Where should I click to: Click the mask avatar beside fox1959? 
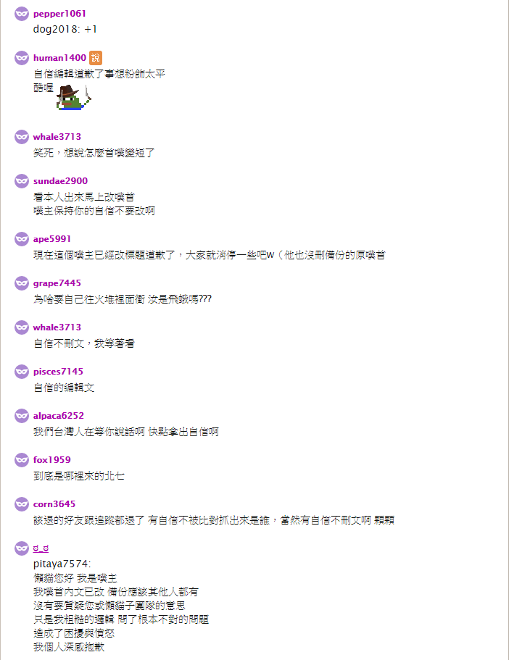click(22, 460)
